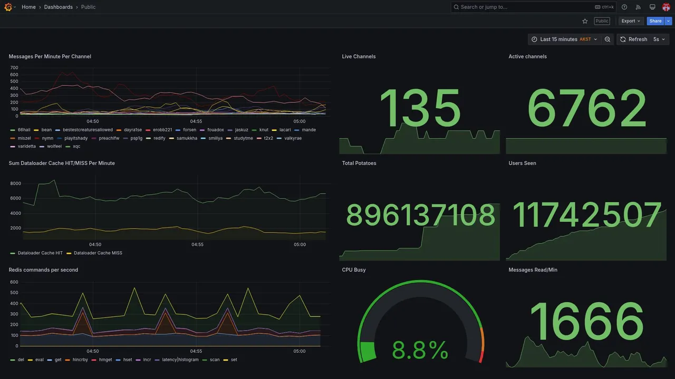Image resolution: width=675 pixels, height=379 pixels.
Task: Zoom out the time range
Action: coord(607,39)
